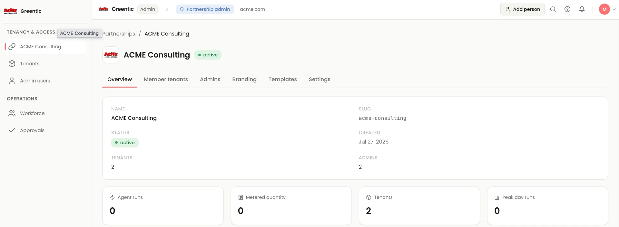Click the Metered quantity card label

(266, 197)
